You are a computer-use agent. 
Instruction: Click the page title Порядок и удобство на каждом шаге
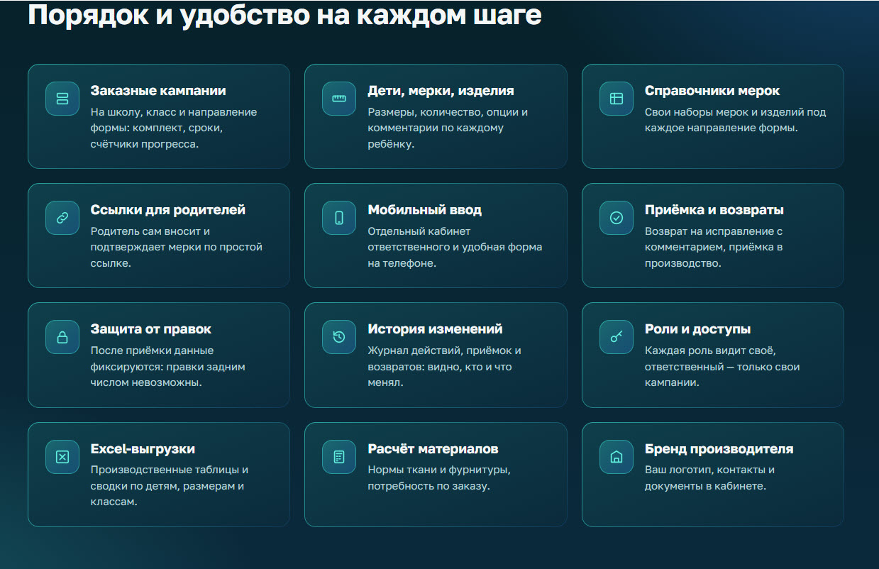pyautogui.click(x=284, y=15)
